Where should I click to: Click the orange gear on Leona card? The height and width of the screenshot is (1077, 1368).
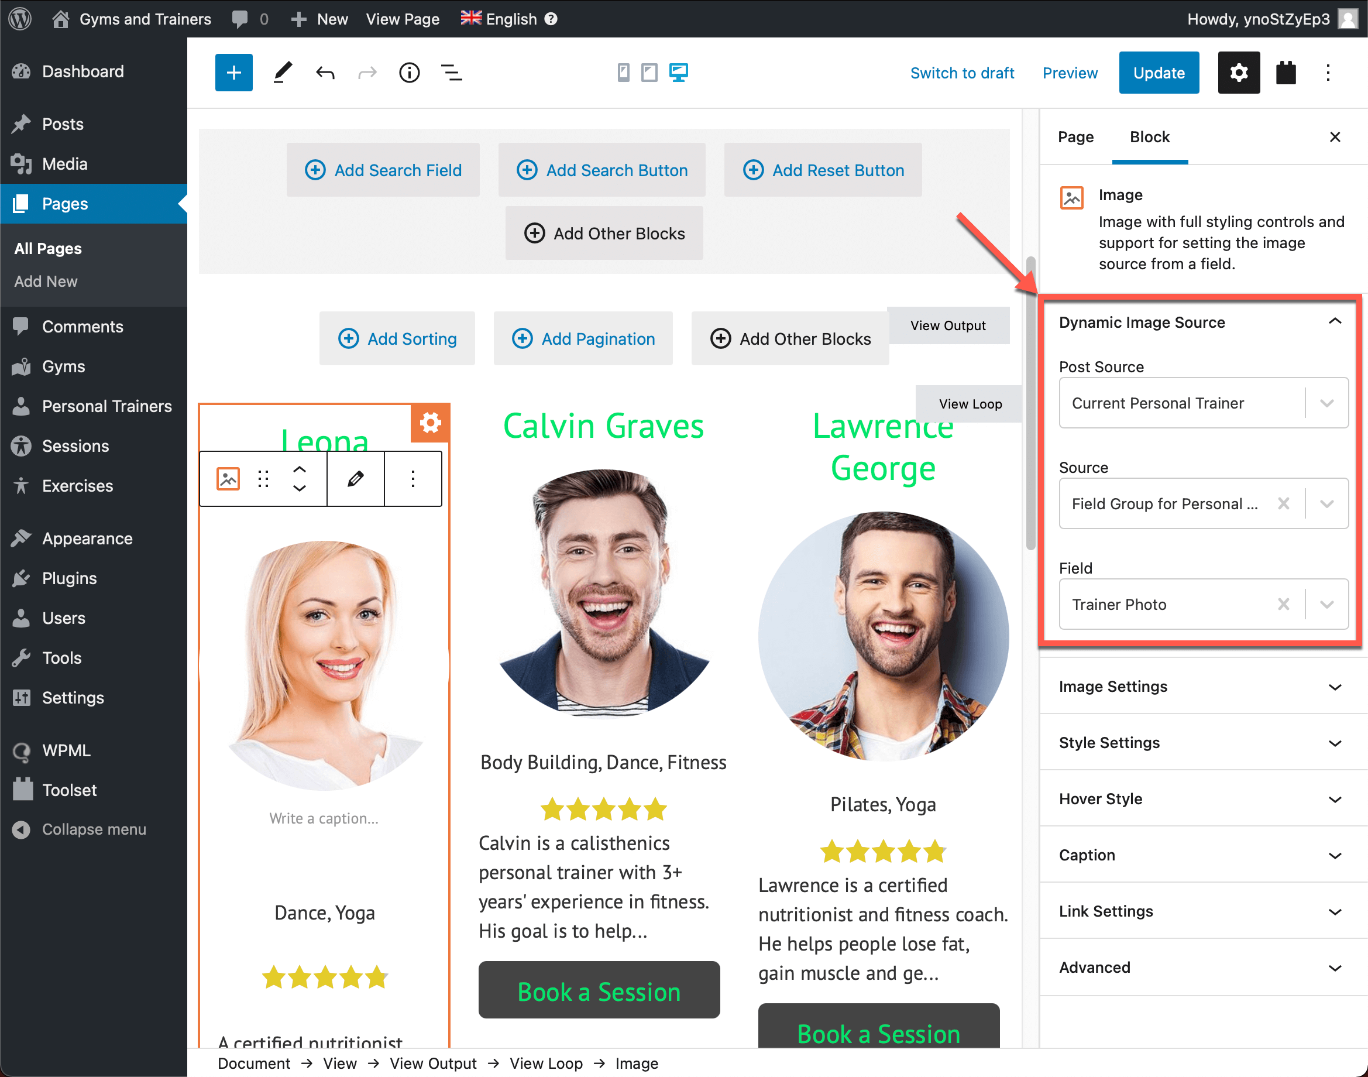click(x=431, y=423)
